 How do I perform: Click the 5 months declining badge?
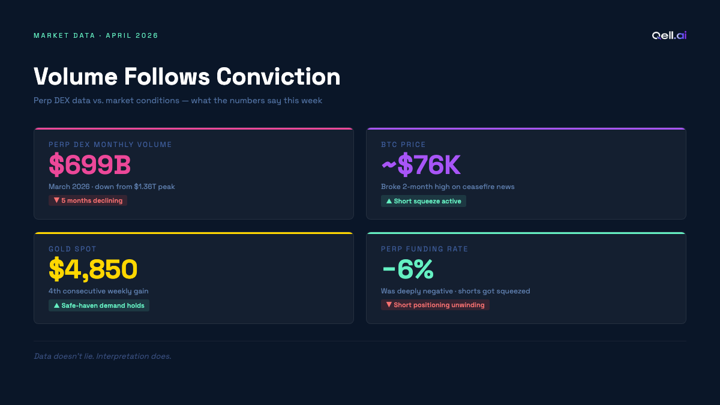click(x=88, y=200)
